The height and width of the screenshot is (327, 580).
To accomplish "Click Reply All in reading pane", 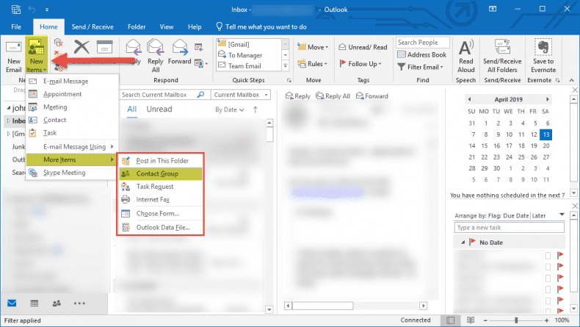I will [x=333, y=96].
